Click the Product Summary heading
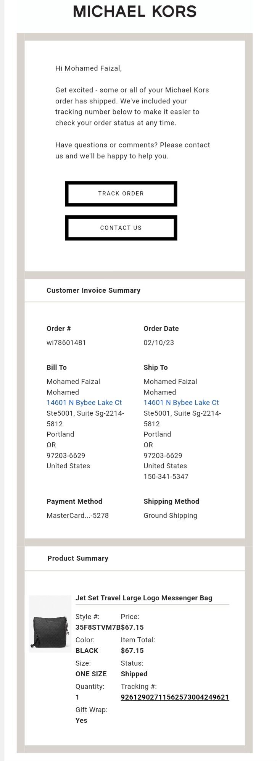This screenshot has height=761, width=277. 78,558
